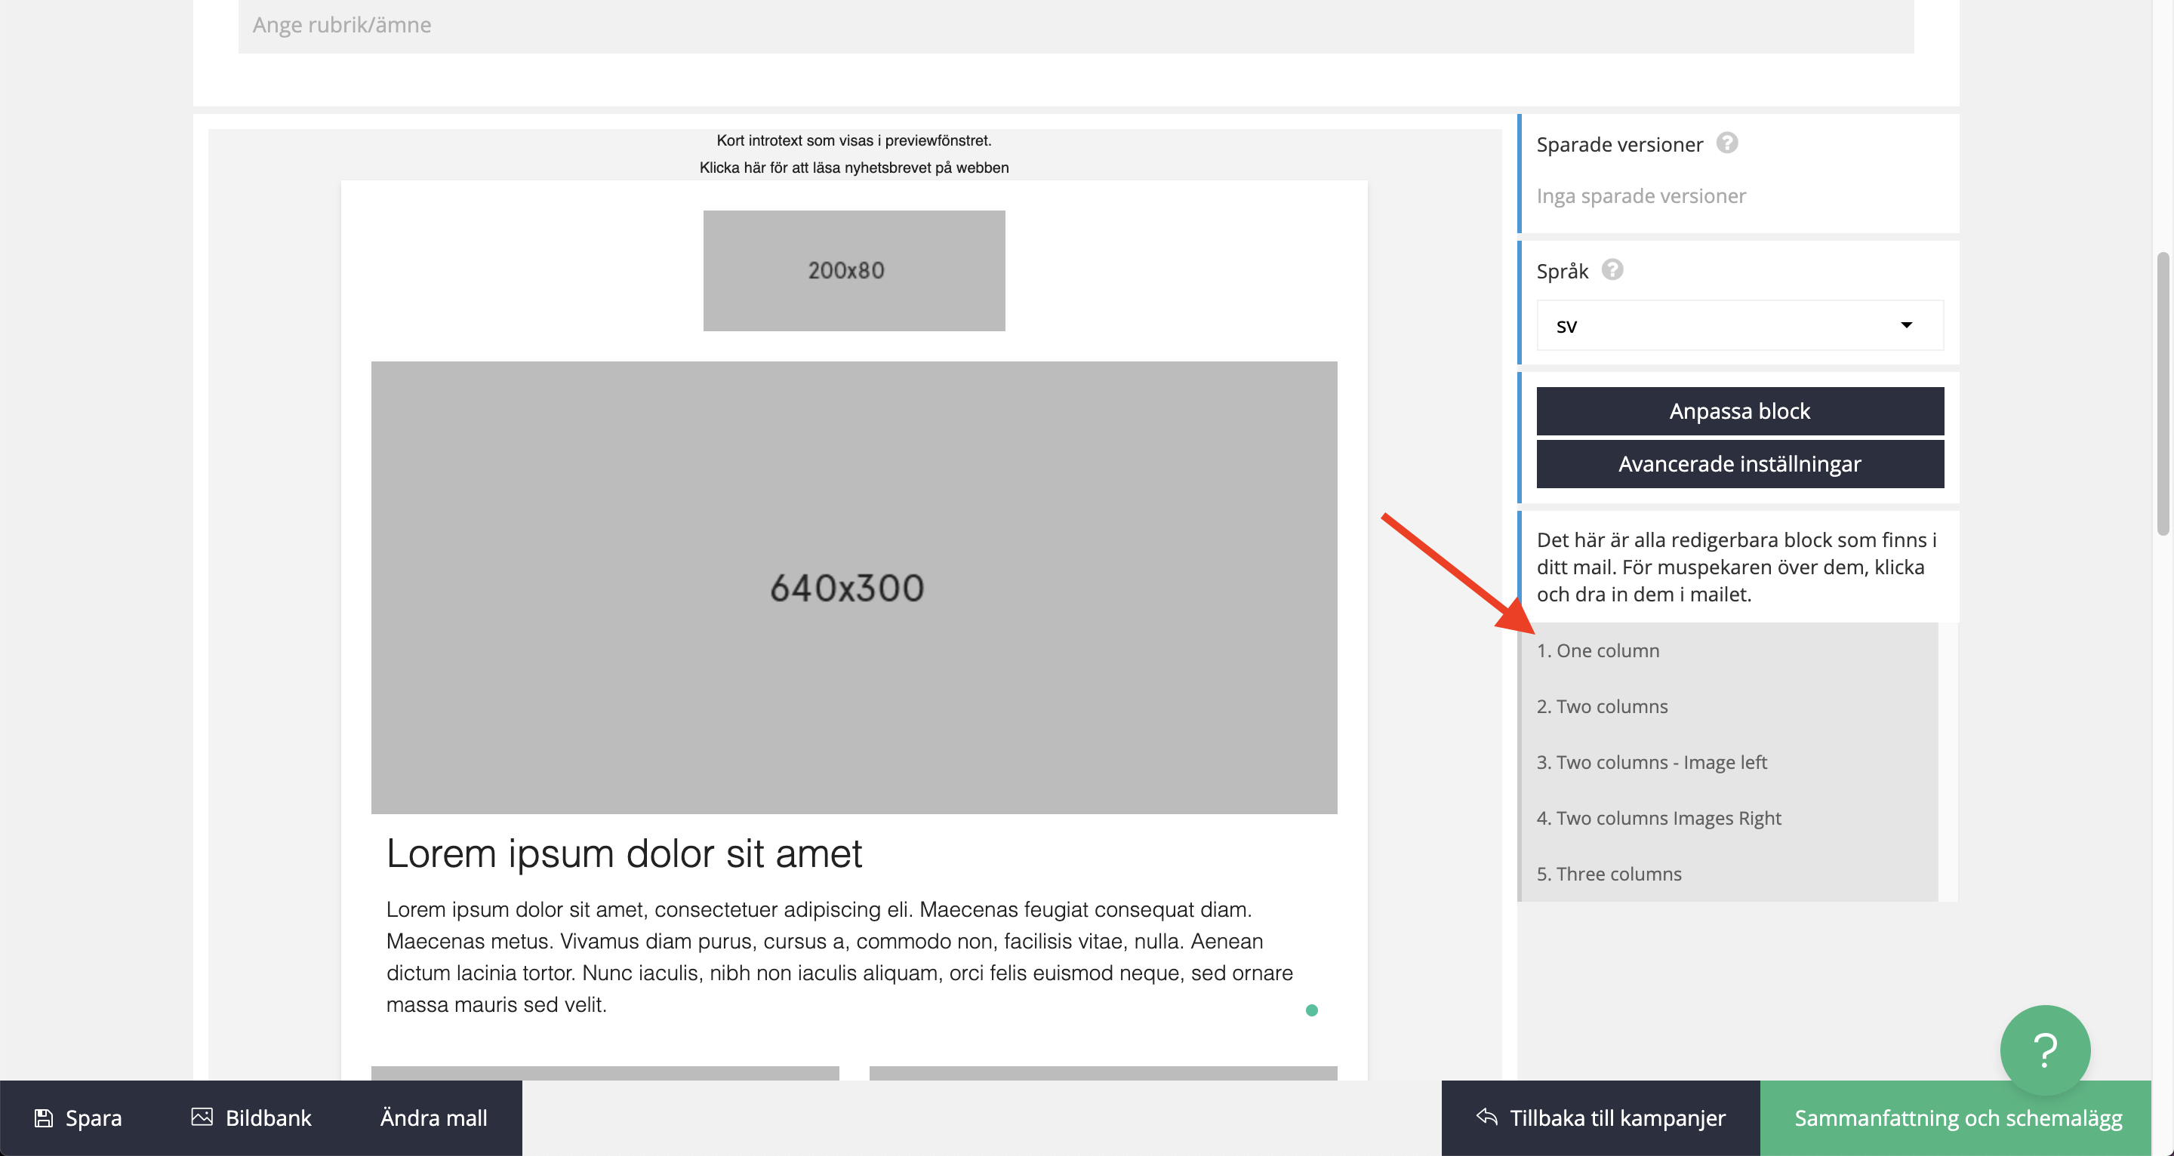Open Avancerade inställningar
The height and width of the screenshot is (1156, 2174).
click(x=1739, y=464)
